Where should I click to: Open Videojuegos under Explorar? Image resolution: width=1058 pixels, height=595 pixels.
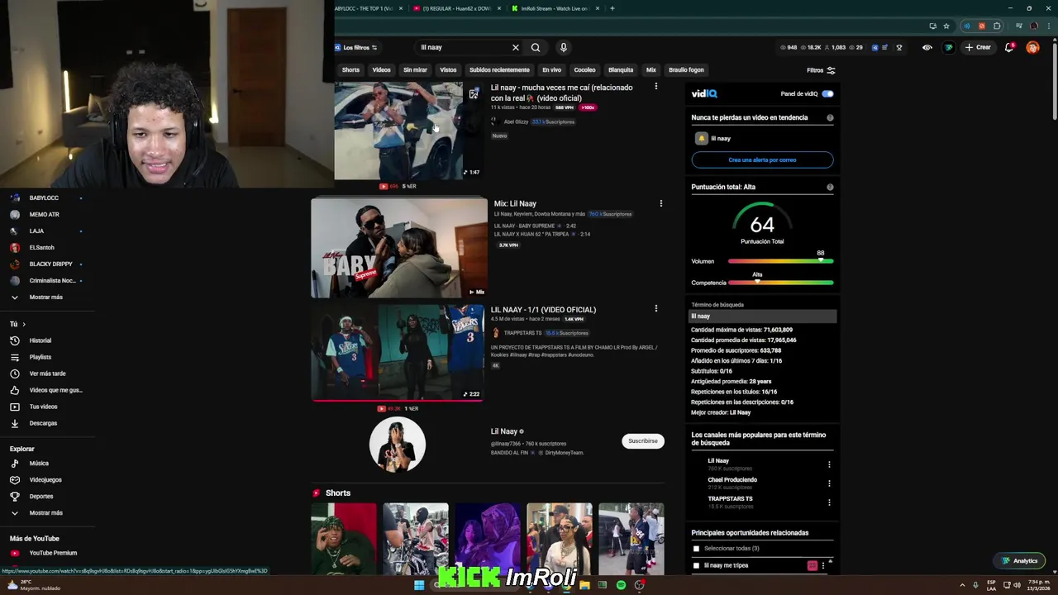tap(45, 480)
